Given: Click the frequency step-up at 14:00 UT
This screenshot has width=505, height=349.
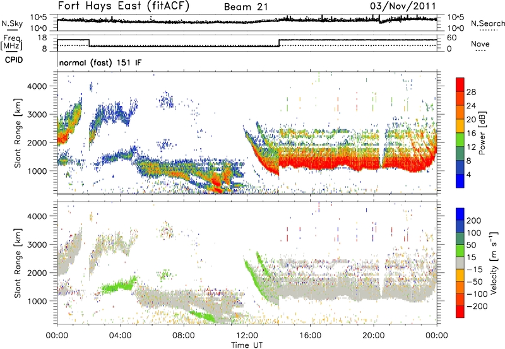Looking at the screenshot, I should click(279, 43).
